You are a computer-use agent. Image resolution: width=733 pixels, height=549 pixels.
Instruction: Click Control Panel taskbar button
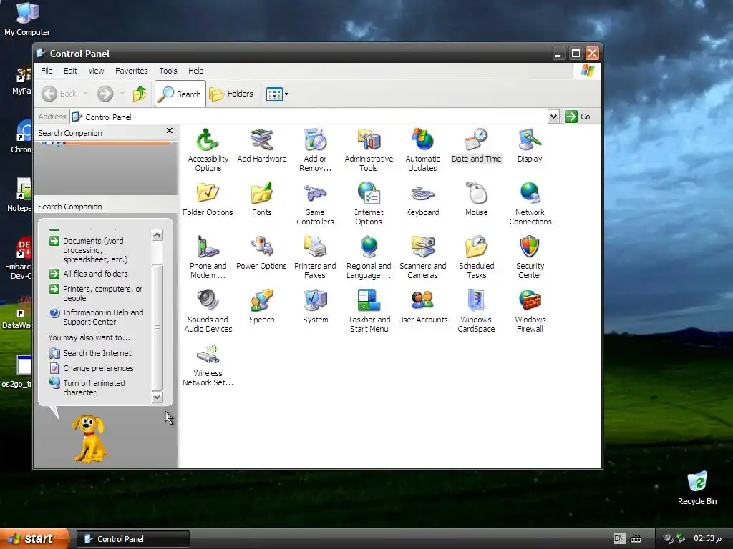132,539
